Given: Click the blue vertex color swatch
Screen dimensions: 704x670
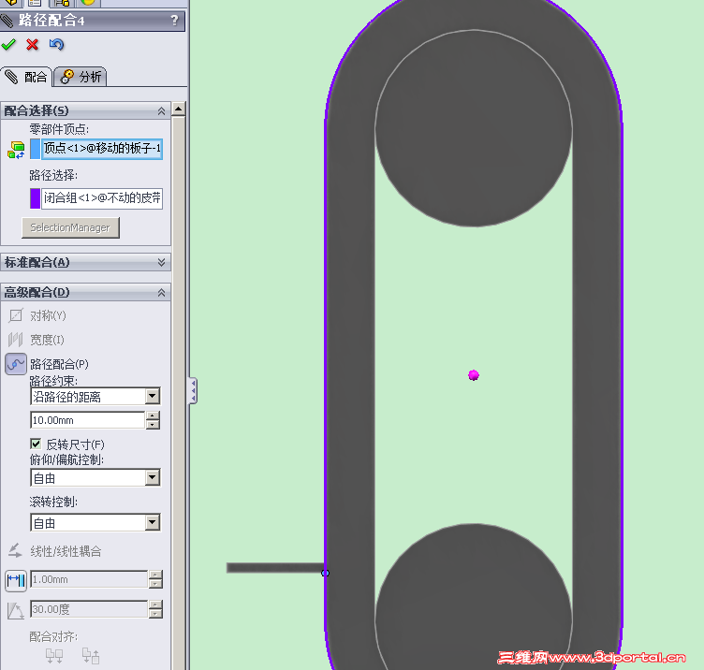Looking at the screenshot, I should pyautogui.click(x=35, y=149).
